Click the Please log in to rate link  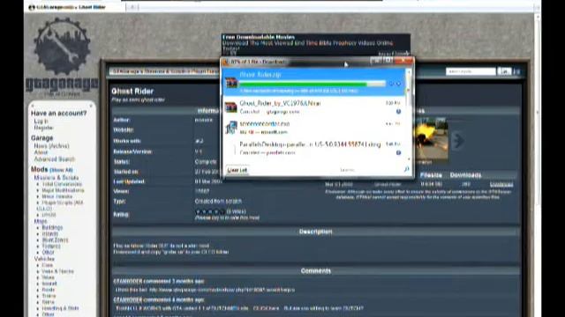227,217
